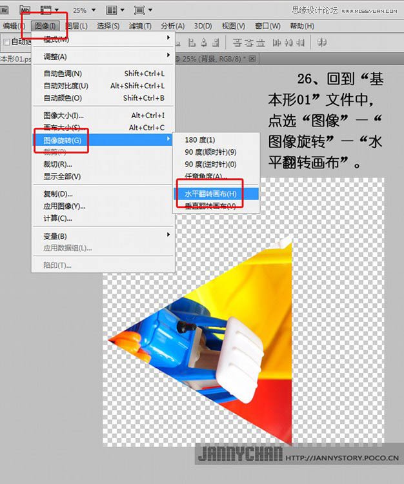Toggle the 自动选择 checkbox

click(x=6, y=42)
